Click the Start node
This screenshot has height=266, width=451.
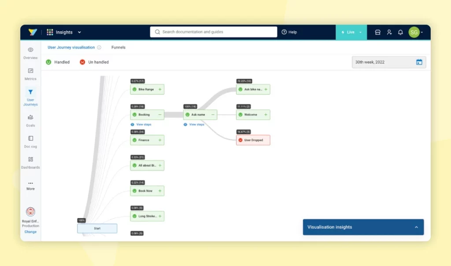point(97,228)
